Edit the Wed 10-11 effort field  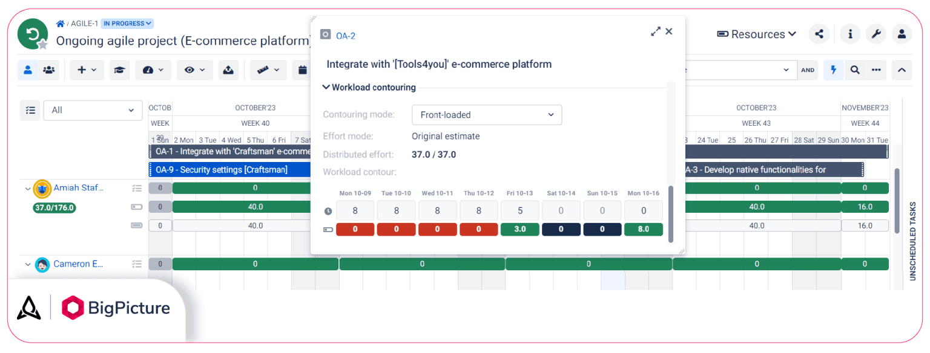click(437, 211)
